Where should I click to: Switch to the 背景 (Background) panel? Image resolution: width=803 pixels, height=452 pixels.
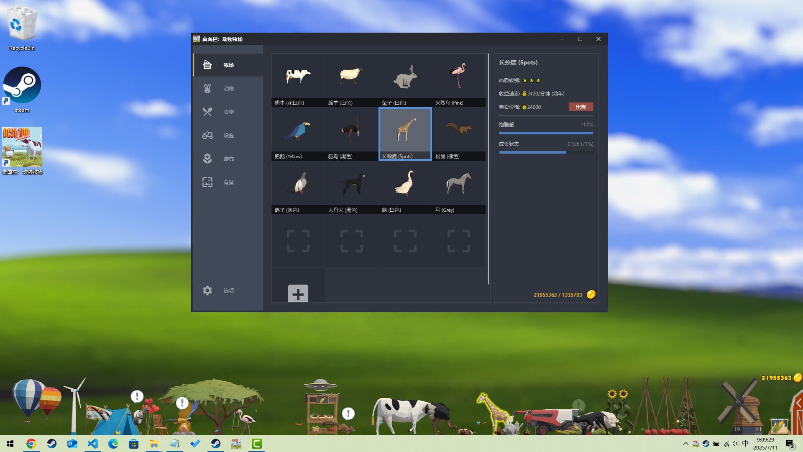(x=228, y=182)
